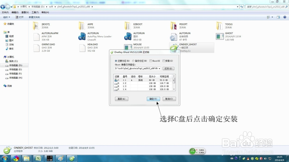Viewport: 289px width, 162px height.
Task: Click the Explorer back arrow button
Action: tap(3, 7)
